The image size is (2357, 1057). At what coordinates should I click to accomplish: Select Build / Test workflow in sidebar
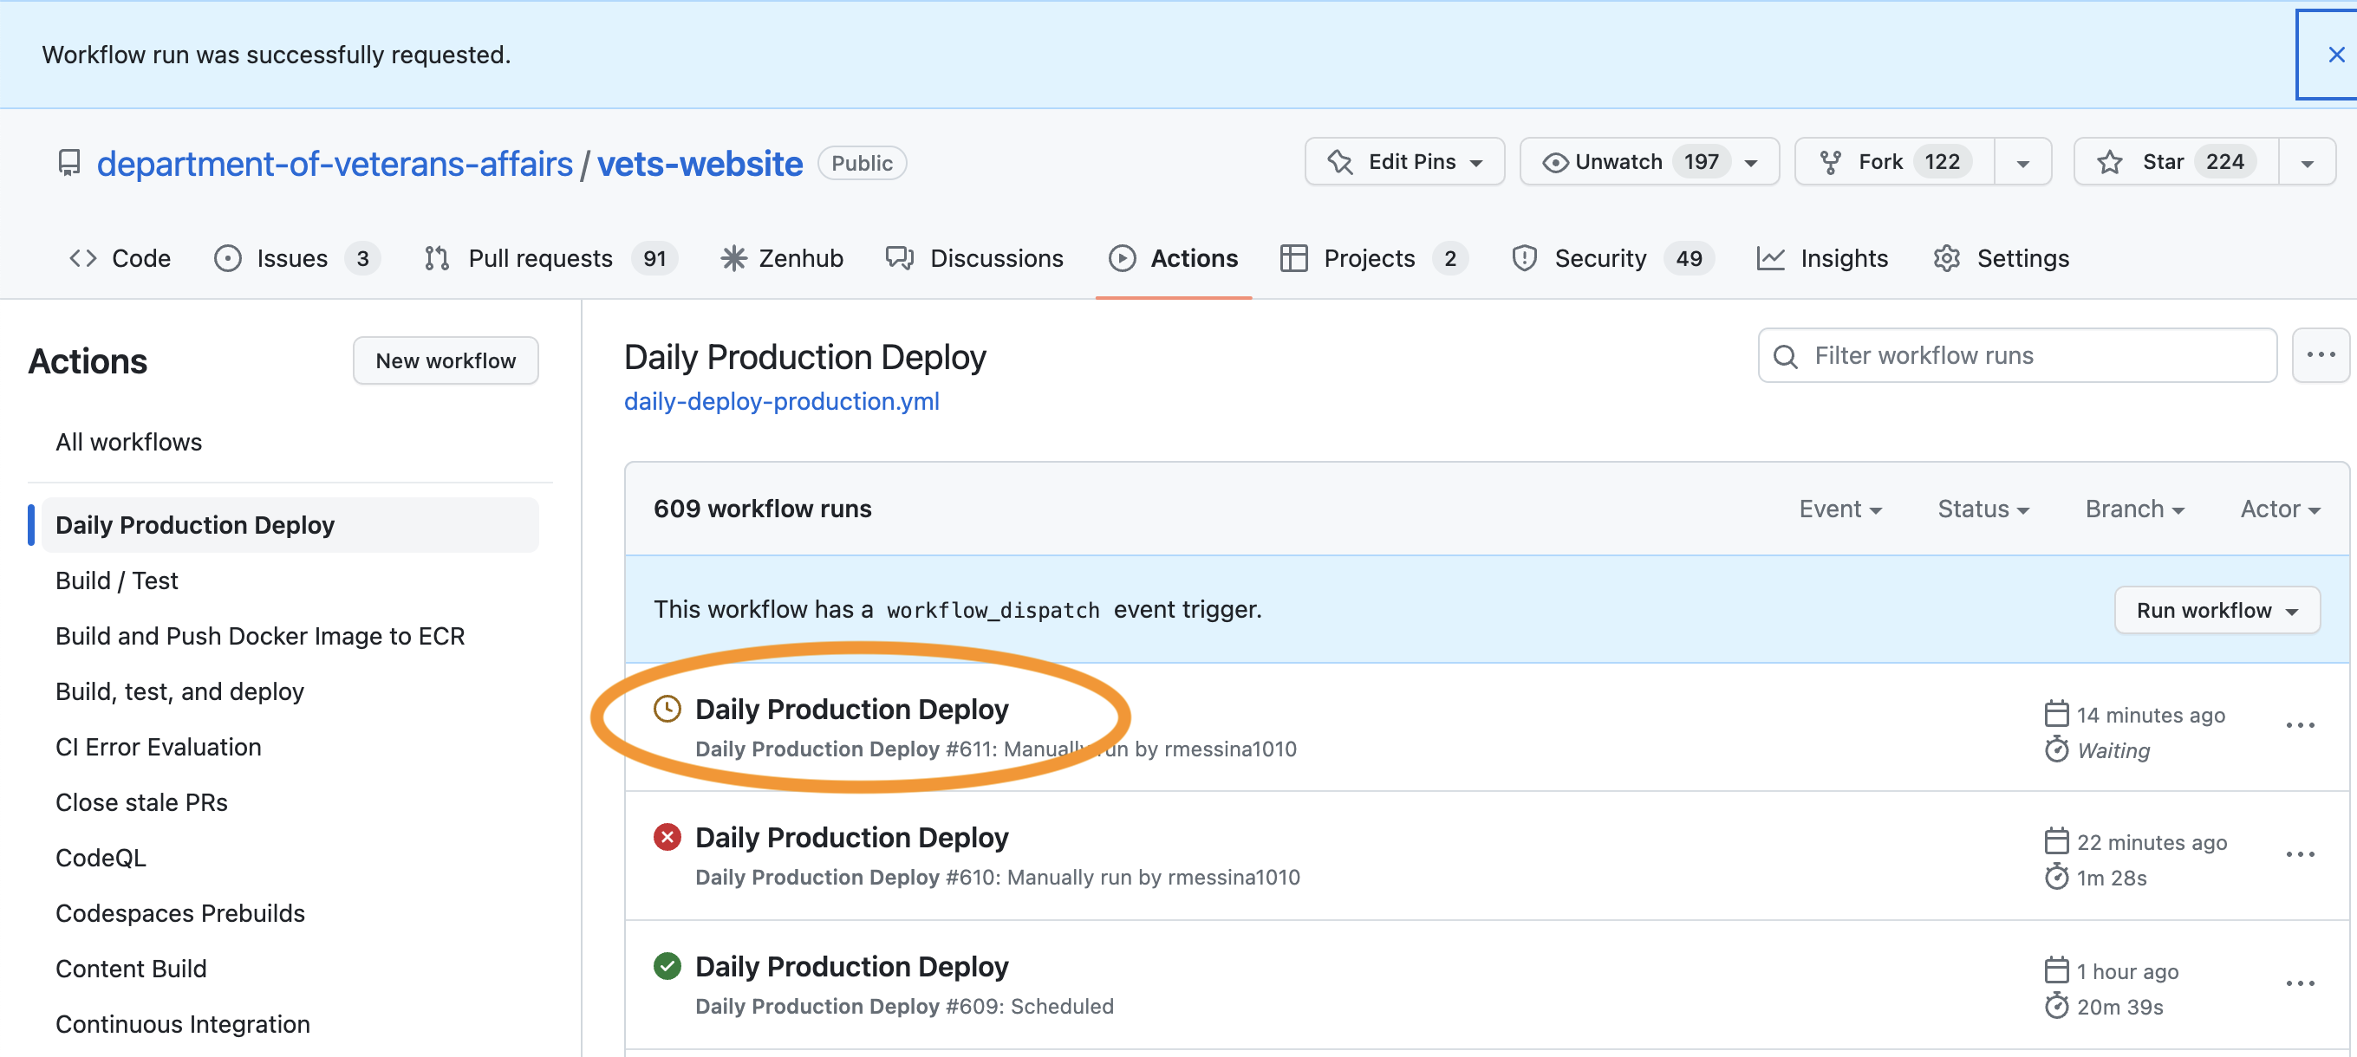[116, 580]
